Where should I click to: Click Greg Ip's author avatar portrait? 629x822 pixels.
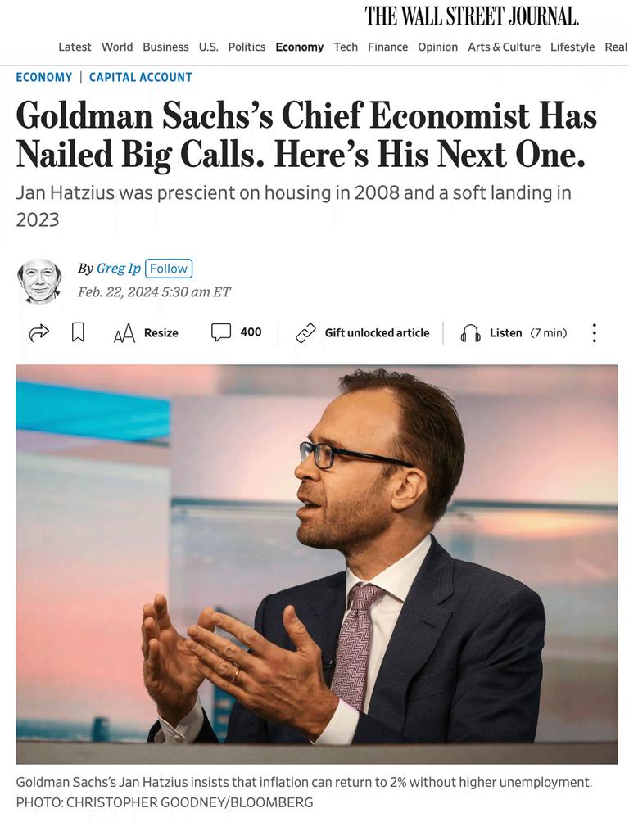[x=39, y=281]
